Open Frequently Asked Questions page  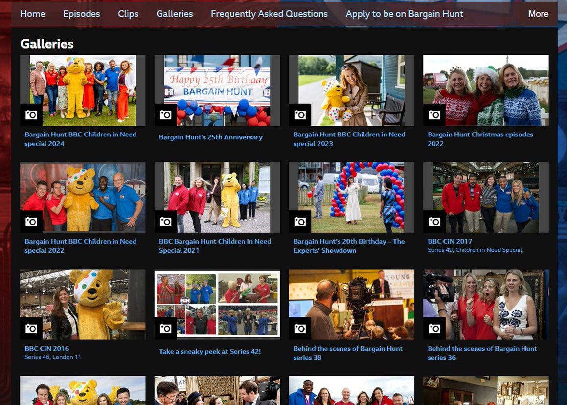point(269,14)
